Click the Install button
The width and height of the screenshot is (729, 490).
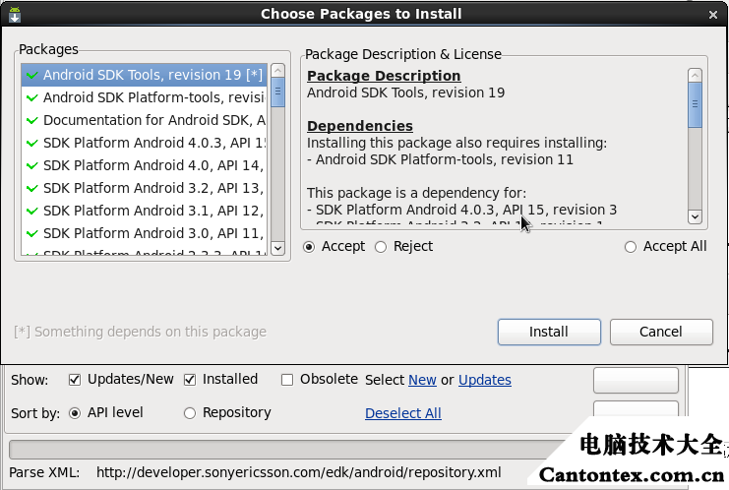point(549,332)
